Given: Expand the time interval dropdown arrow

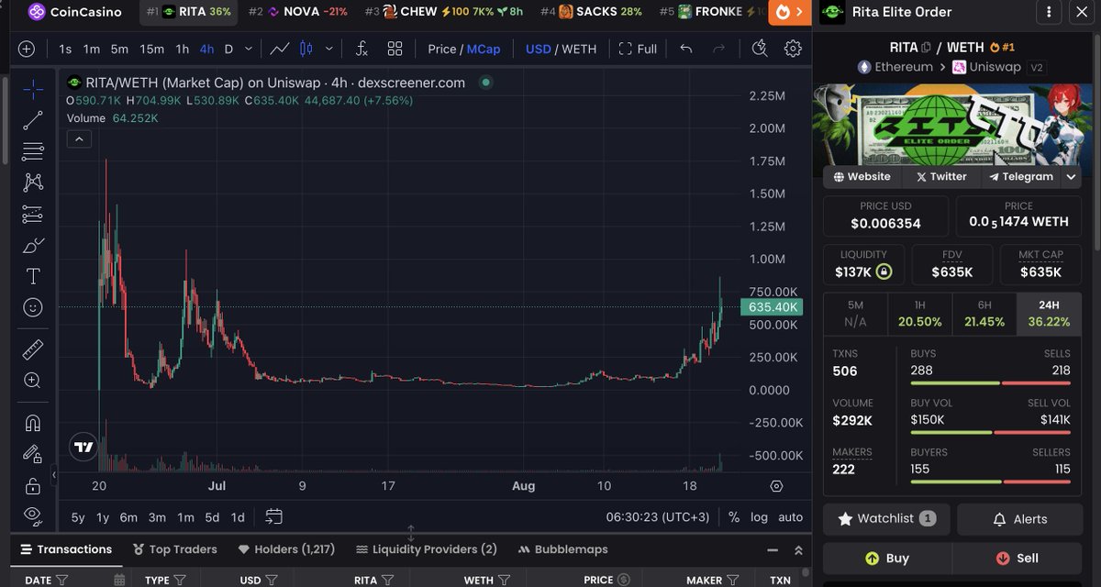Looking at the screenshot, I should 248,49.
